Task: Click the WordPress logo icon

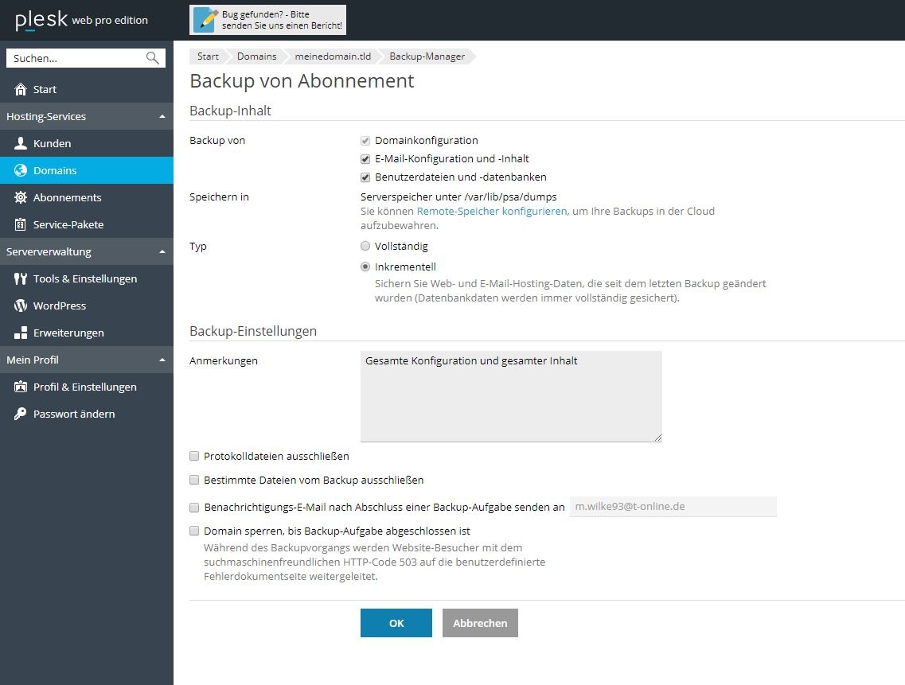Action: pos(21,306)
